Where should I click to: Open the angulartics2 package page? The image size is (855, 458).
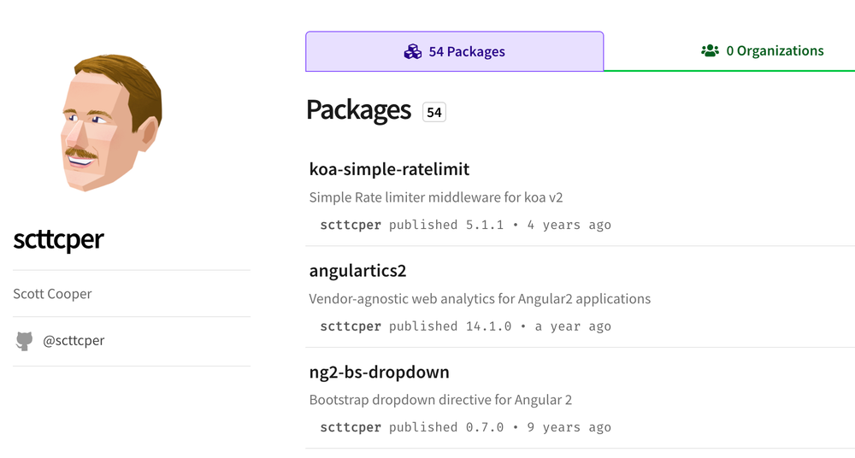(357, 271)
